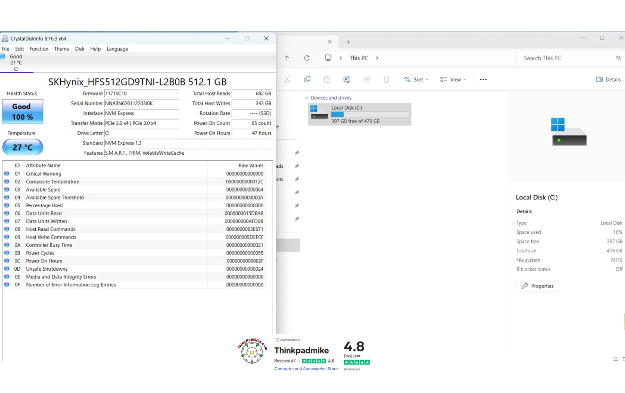This screenshot has height=393, width=625.
Task: Click the Paste clipboard icon
Action: (x=327, y=79)
